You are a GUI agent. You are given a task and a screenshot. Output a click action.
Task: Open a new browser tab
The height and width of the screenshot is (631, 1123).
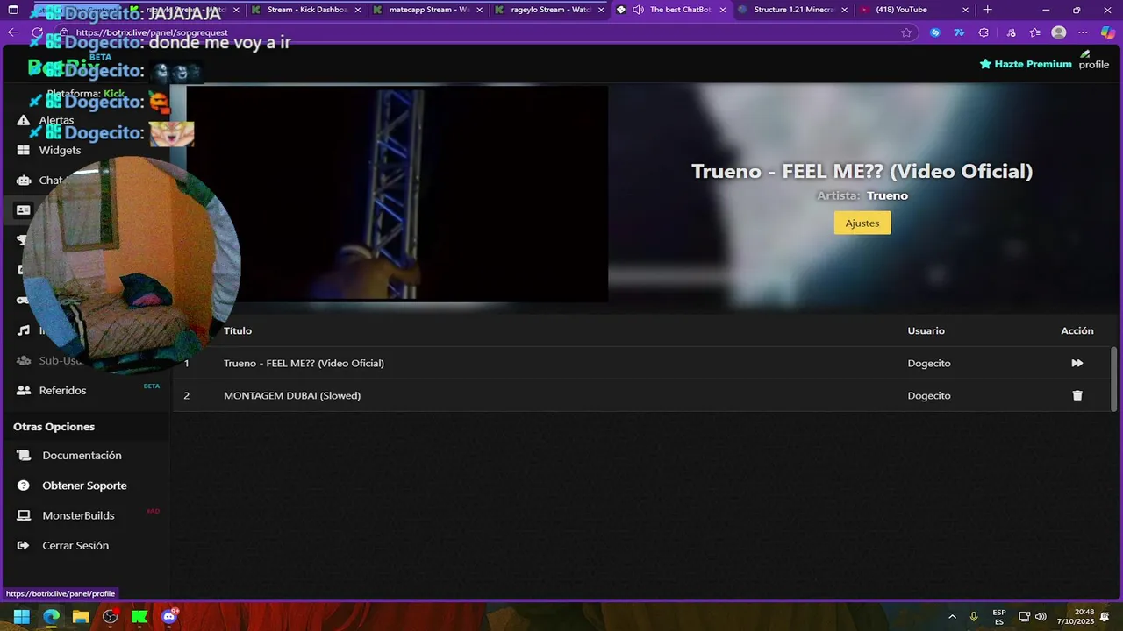(x=988, y=10)
